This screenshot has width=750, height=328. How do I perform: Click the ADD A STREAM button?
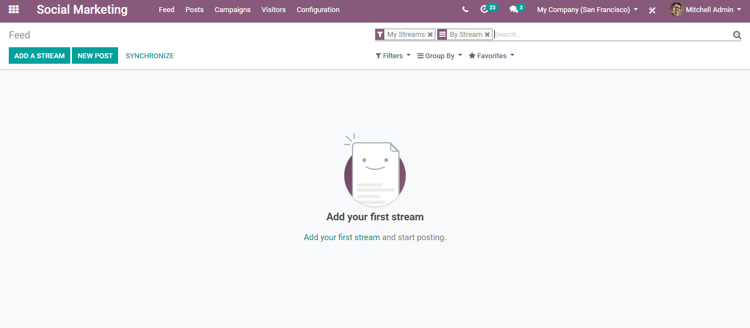coord(40,55)
